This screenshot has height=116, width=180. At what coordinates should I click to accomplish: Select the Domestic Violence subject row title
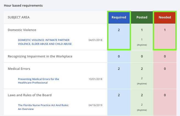click(22, 30)
